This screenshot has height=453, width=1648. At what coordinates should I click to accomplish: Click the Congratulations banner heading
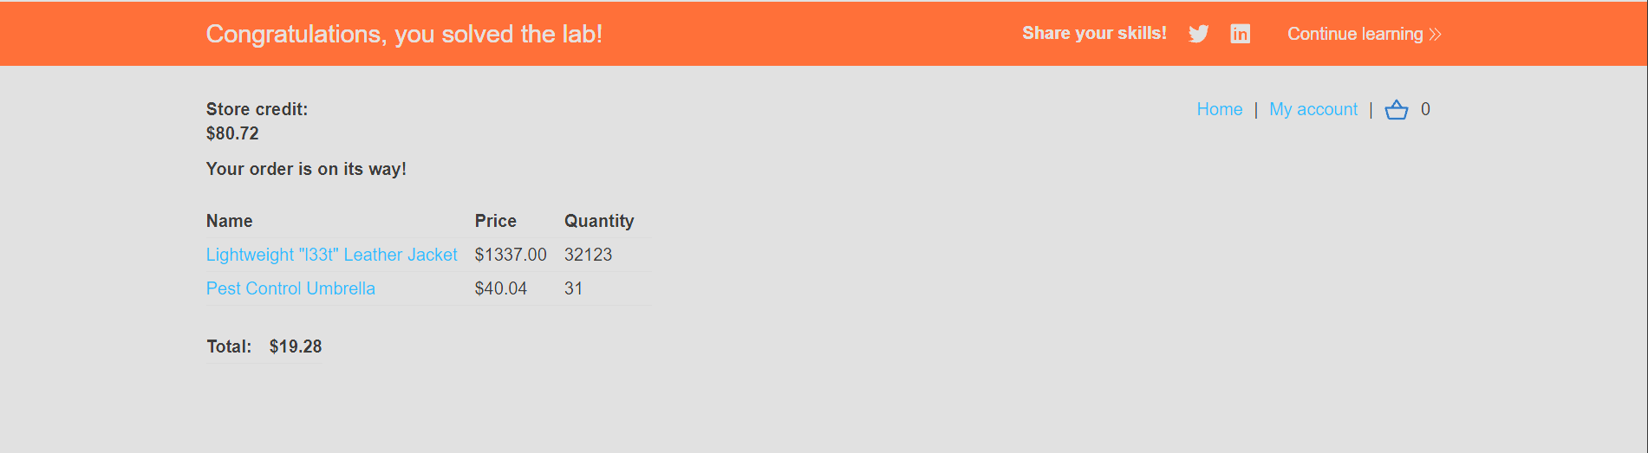coord(404,34)
